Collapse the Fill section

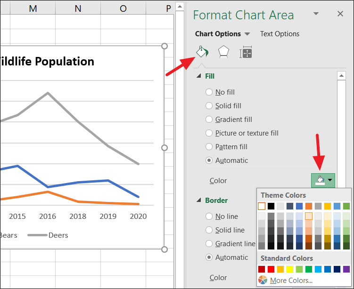[198, 76]
